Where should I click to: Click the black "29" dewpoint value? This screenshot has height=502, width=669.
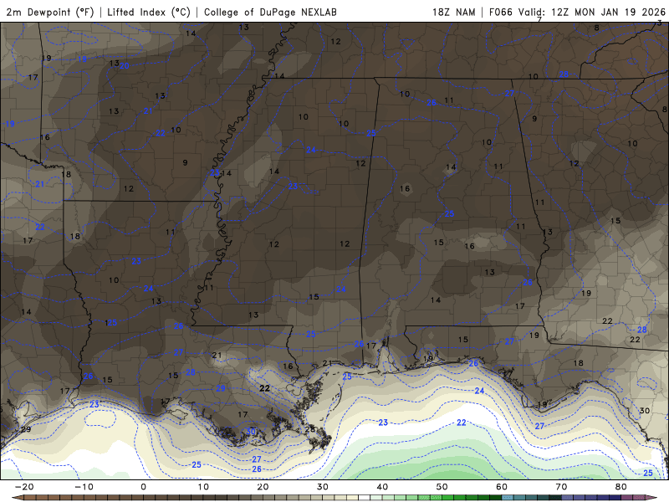click(26, 429)
